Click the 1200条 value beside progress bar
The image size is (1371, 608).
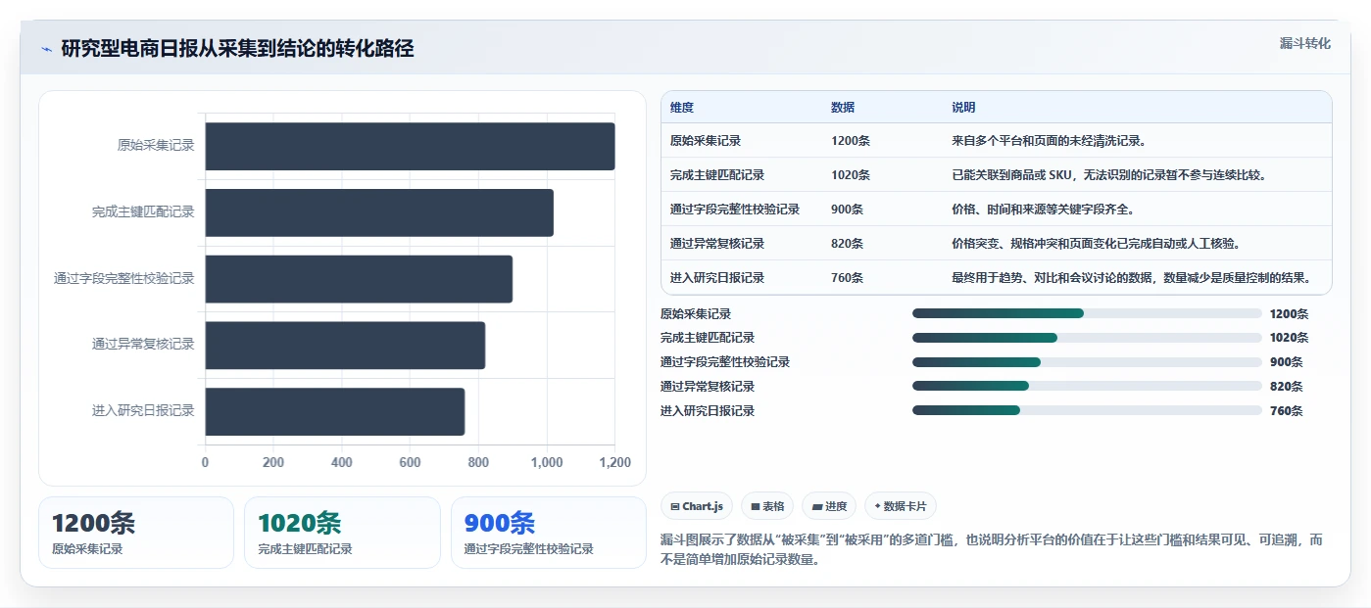coord(1289,314)
